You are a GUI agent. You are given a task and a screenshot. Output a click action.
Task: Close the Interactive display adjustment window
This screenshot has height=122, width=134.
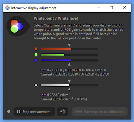pyautogui.click(x=124, y=8)
